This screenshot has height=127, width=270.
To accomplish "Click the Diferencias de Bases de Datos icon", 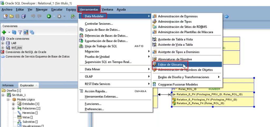I will click(x=81, y=36).
